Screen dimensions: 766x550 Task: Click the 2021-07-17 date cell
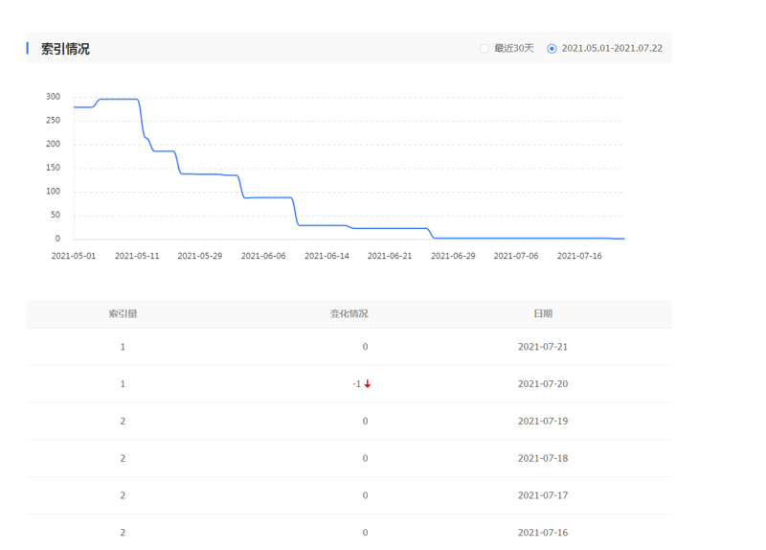pos(543,495)
